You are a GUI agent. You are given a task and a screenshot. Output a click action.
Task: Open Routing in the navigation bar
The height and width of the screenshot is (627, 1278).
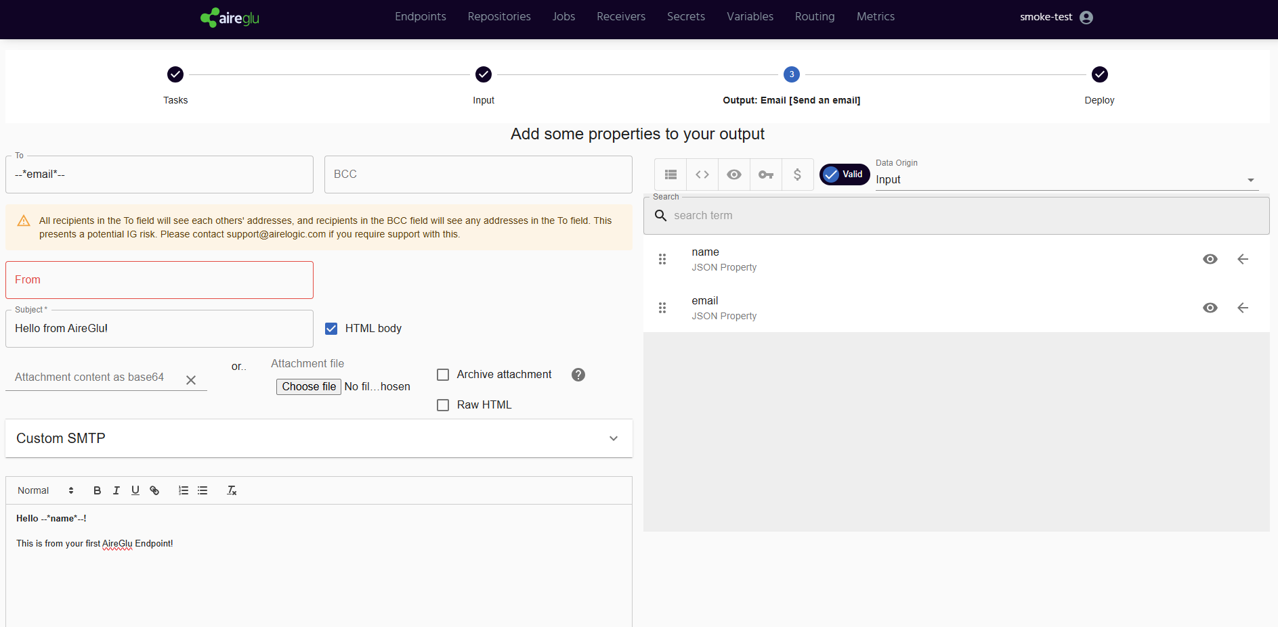pos(815,16)
